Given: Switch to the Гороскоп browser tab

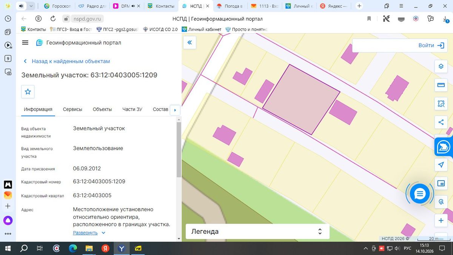Looking at the screenshot, I should coord(57,6).
